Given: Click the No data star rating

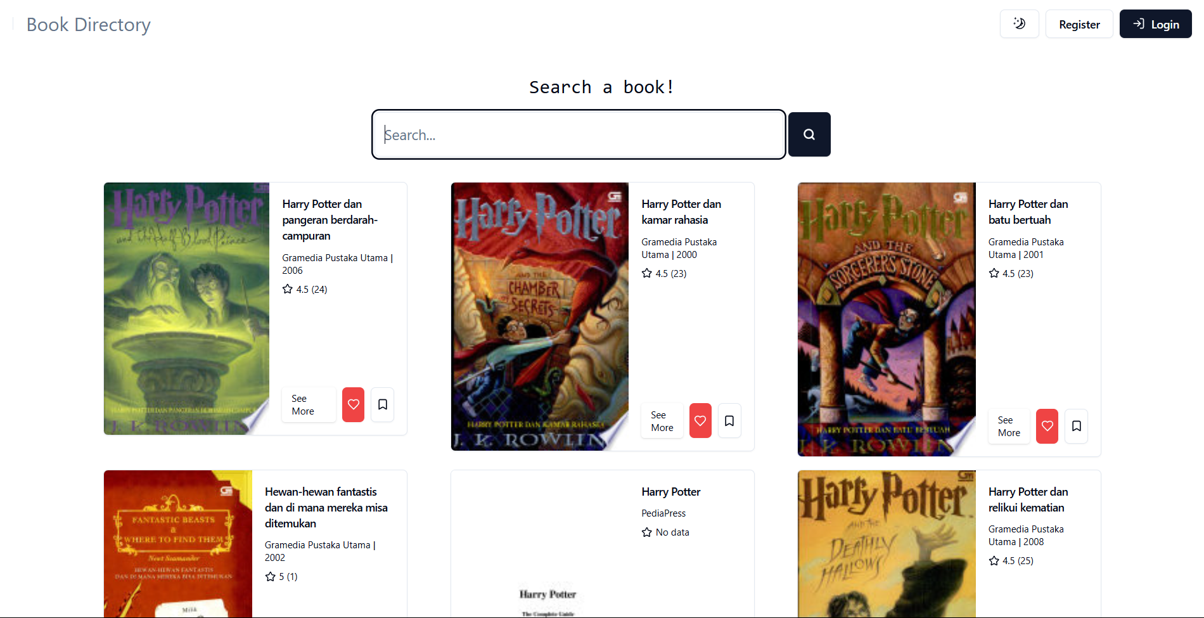Looking at the screenshot, I should point(665,532).
